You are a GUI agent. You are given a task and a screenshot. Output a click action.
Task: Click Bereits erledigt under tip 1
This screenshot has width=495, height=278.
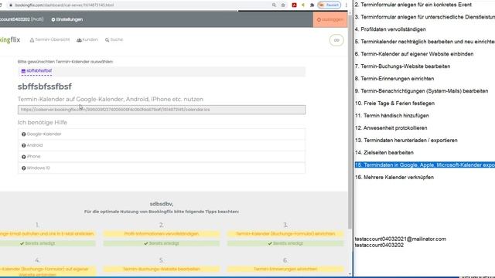point(47,243)
